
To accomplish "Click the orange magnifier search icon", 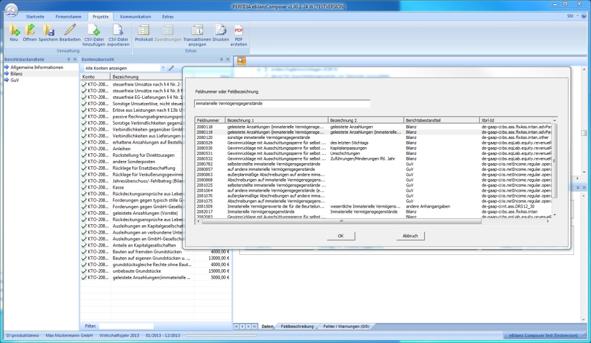I will tap(241, 61).
